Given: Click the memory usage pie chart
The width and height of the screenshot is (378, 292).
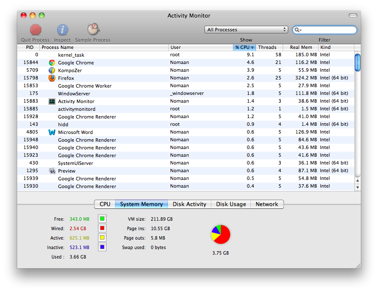Looking at the screenshot, I should tap(221, 234).
